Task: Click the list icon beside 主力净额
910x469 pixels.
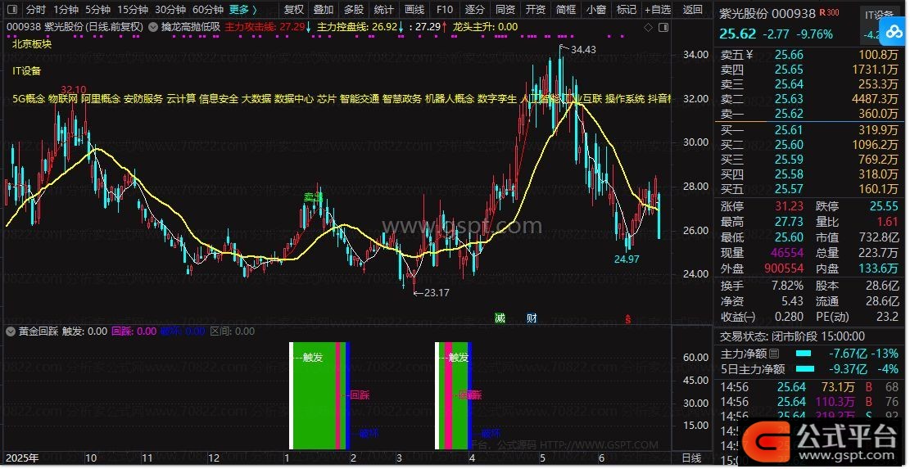Action: pos(773,354)
